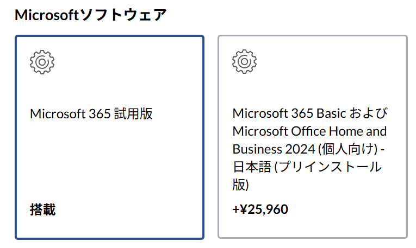Click the gear icon on Office Home and Business card
416x248 pixels.
tap(244, 62)
